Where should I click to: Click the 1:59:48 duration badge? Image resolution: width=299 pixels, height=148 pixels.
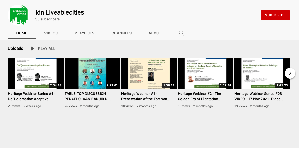pyautogui.click(x=225, y=85)
